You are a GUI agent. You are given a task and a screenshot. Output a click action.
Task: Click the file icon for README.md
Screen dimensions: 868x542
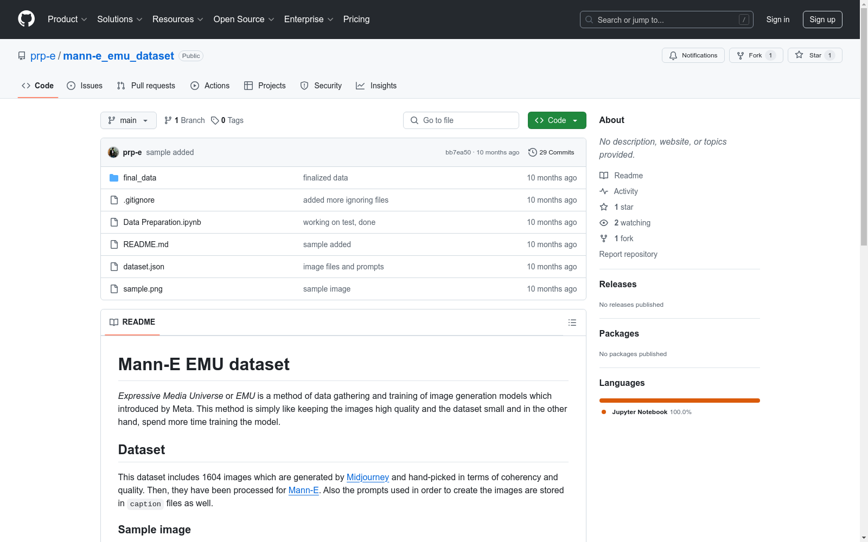pyautogui.click(x=114, y=244)
